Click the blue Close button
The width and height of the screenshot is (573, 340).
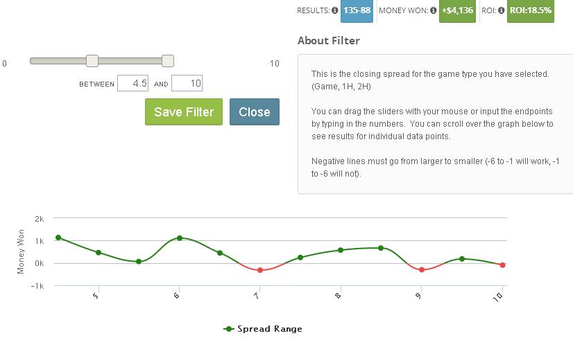(x=255, y=111)
